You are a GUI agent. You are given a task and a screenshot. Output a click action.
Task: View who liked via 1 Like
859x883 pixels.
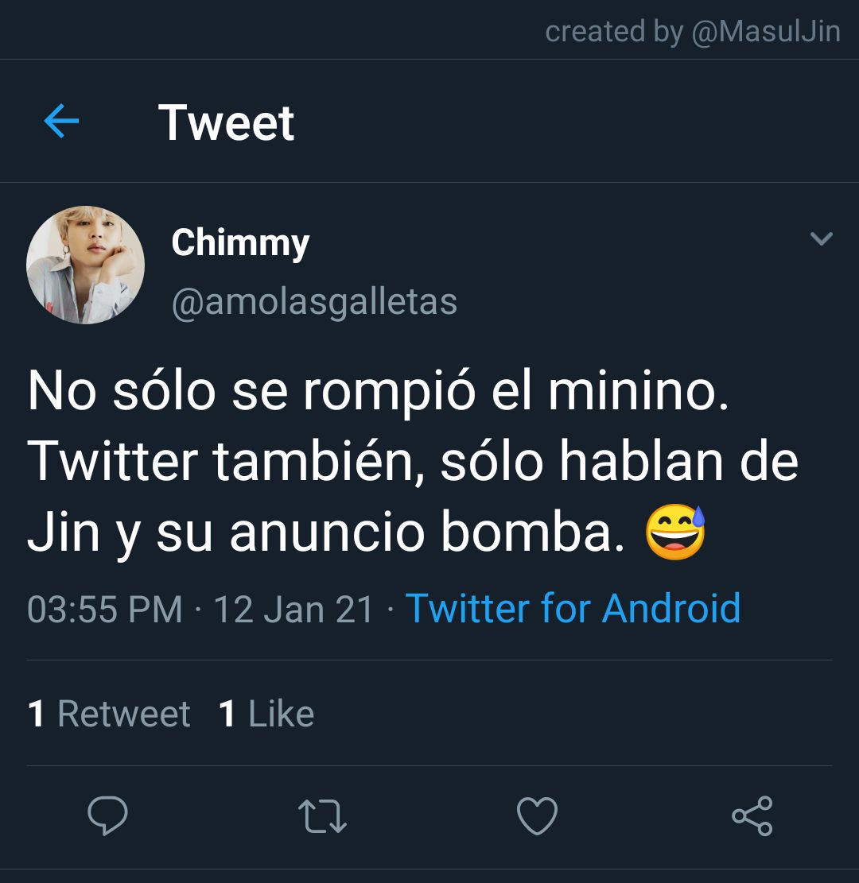[266, 714]
